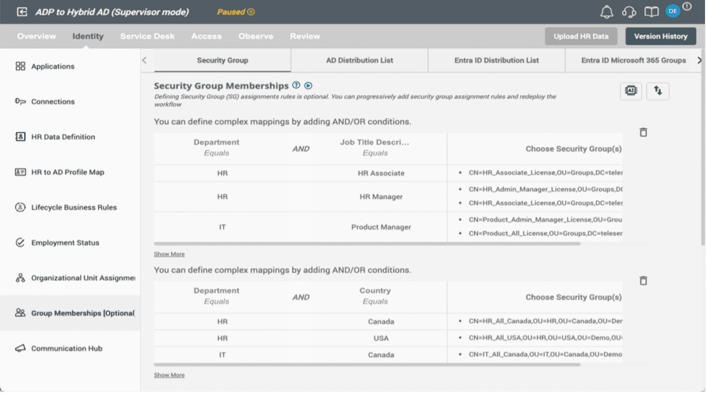Click the Employment Status check icon

[x=20, y=243]
